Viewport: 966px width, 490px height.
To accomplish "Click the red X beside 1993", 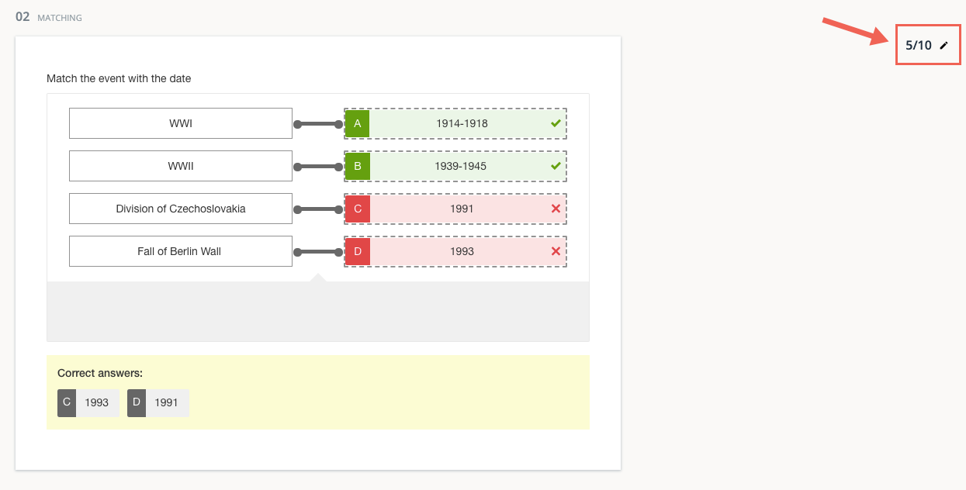I will [555, 250].
